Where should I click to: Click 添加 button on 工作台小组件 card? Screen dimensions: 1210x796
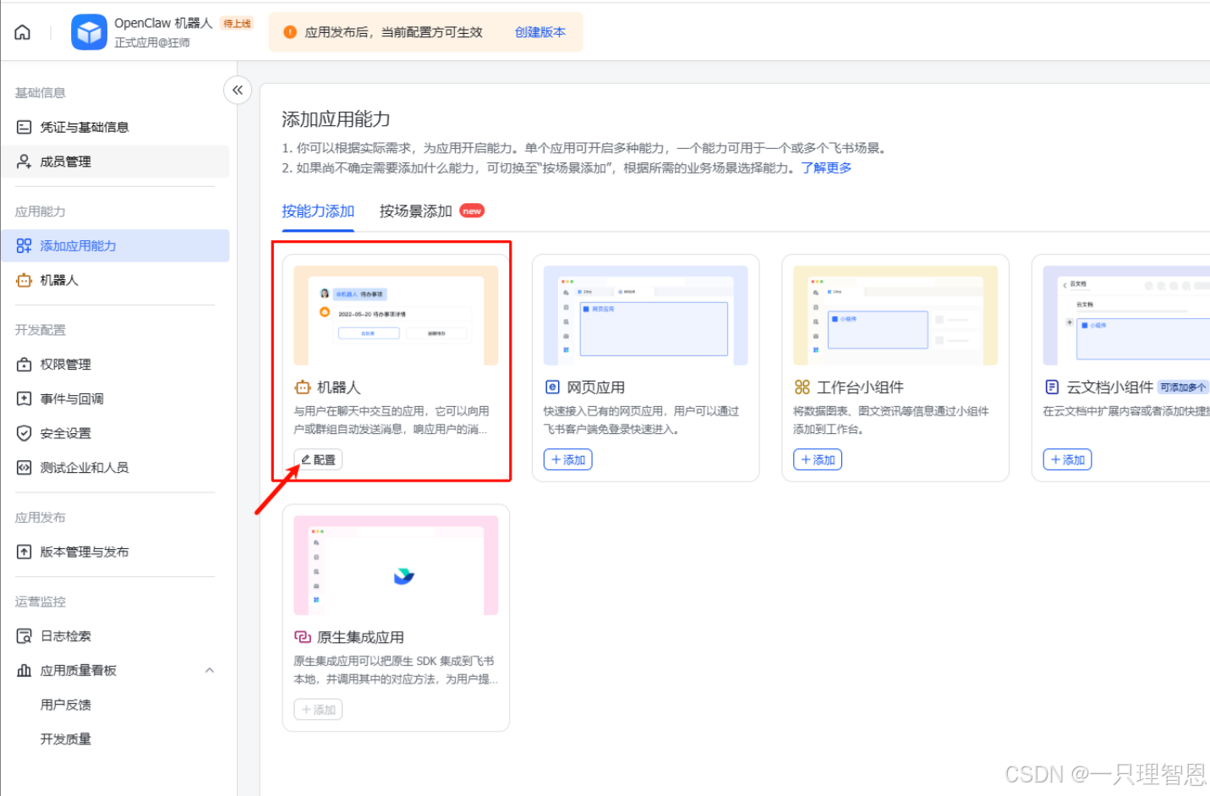click(x=817, y=459)
